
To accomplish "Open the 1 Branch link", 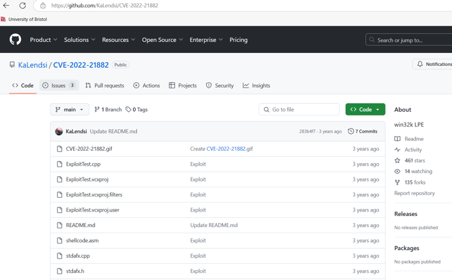I will pyautogui.click(x=108, y=110).
